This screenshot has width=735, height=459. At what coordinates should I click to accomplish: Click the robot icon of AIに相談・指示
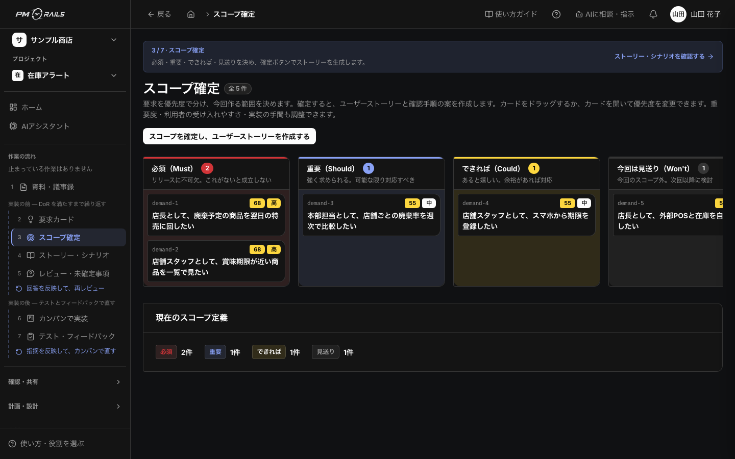pos(579,14)
